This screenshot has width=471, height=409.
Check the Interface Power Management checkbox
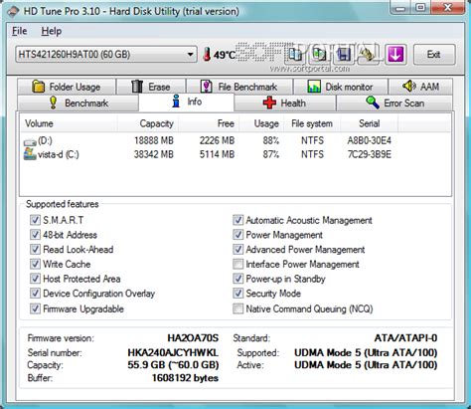point(237,264)
